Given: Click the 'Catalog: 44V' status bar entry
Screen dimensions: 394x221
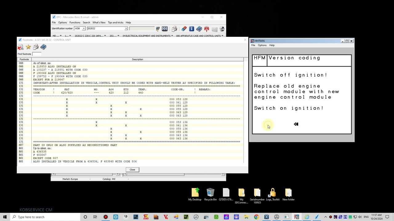Looking at the screenshot, I should point(109,179).
